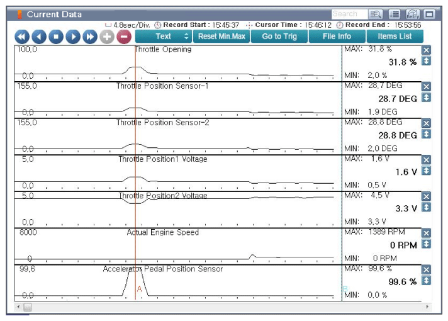
Task: Click the gray plus zoom icon
Action: (107, 37)
